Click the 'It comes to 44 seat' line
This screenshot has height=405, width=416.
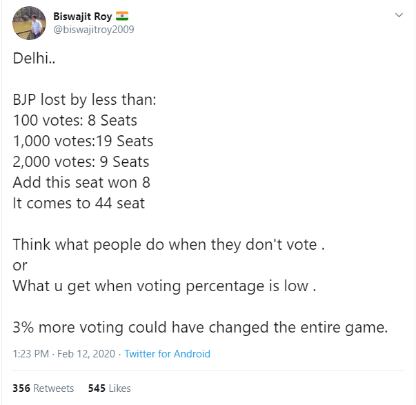pos(79,204)
